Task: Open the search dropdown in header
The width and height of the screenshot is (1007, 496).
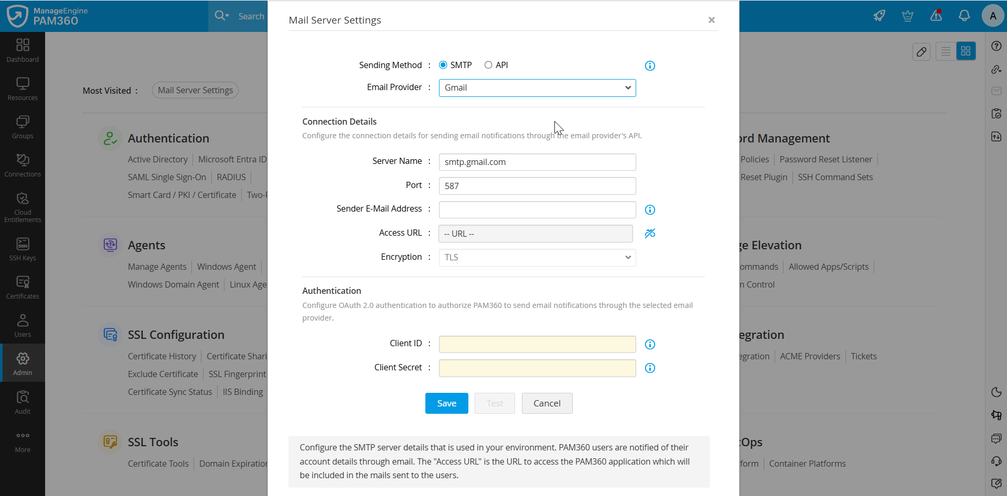Action: click(x=222, y=16)
